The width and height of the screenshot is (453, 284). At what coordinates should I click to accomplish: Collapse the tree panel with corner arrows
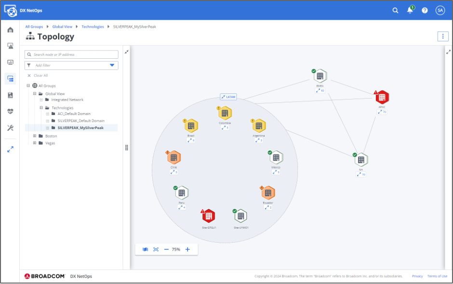coord(126,52)
